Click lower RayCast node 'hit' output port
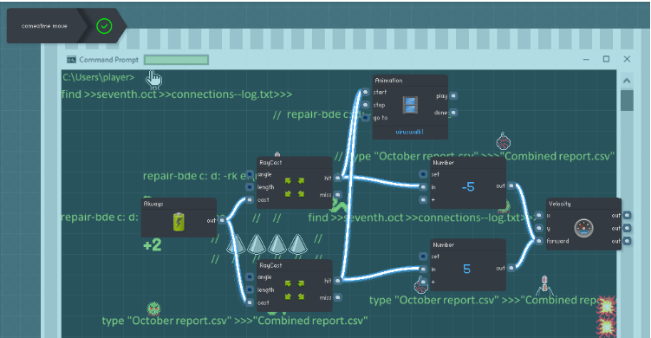Viewport: 651px width, 338px height. [x=337, y=281]
